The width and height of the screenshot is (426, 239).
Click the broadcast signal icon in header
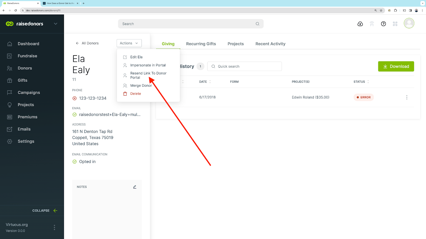[372, 24]
